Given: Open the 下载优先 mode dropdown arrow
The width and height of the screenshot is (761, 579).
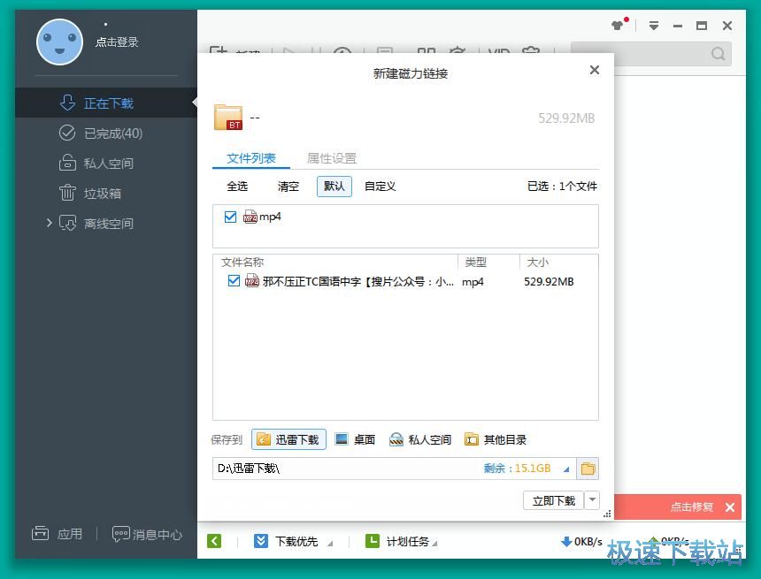Looking at the screenshot, I should pyautogui.click(x=330, y=544).
